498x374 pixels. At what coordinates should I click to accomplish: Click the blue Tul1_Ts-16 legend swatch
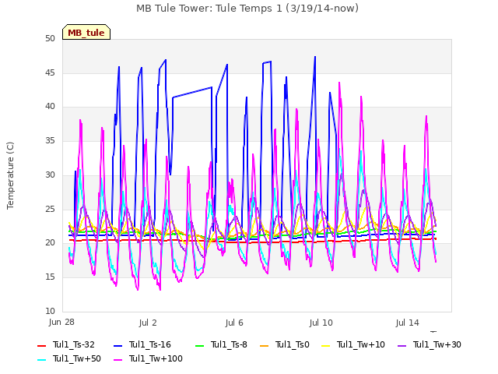coord(117,345)
